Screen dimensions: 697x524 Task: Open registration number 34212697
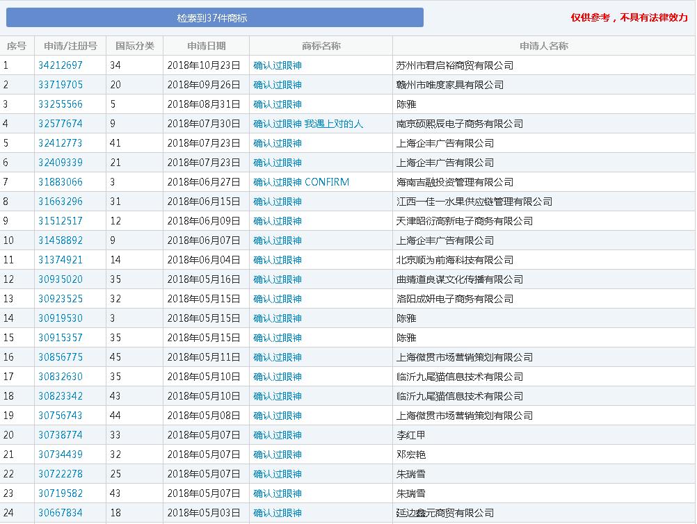pos(61,65)
